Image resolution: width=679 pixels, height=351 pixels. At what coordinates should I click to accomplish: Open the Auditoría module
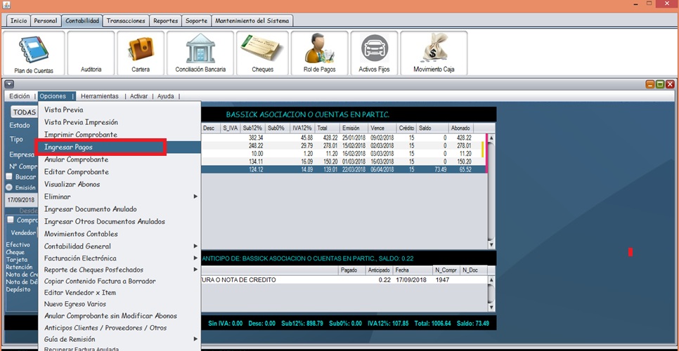coord(91,53)
